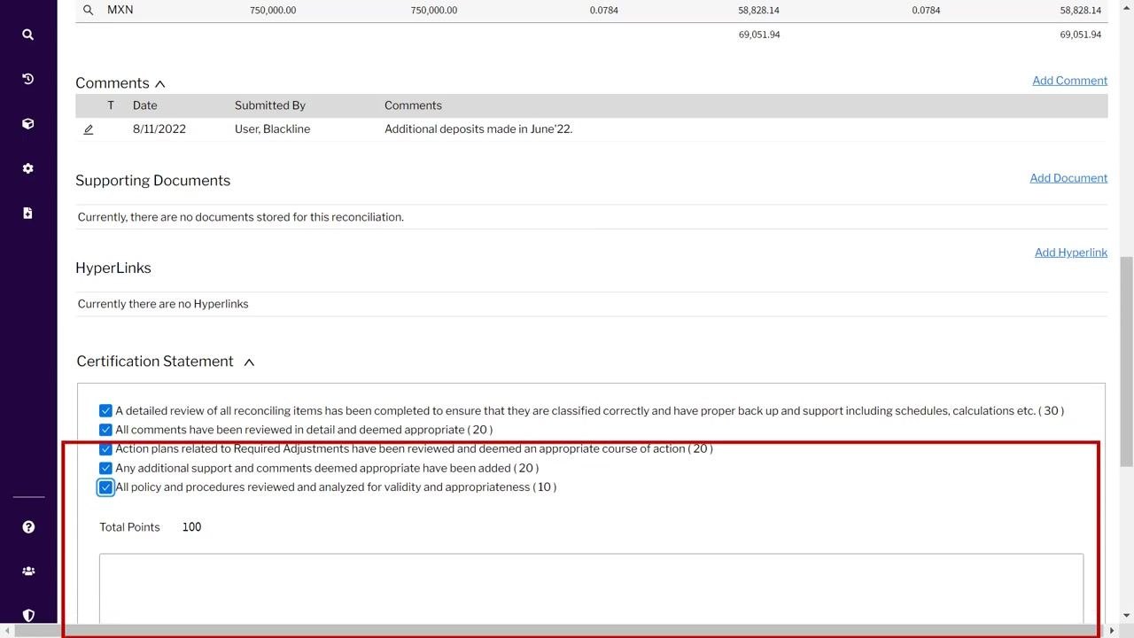Click magnifier icon beside MXN row
Screen dimensions: 1134x638
tap(88, 10)
